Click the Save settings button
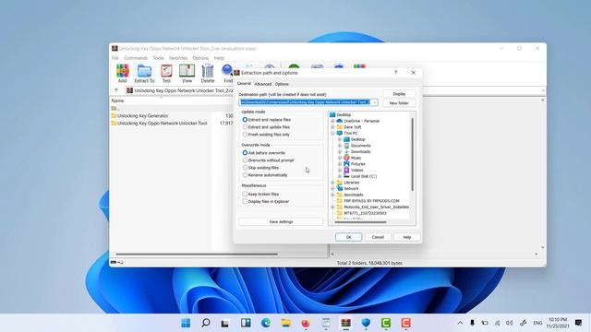591x332 pixels. coord(281,221)
